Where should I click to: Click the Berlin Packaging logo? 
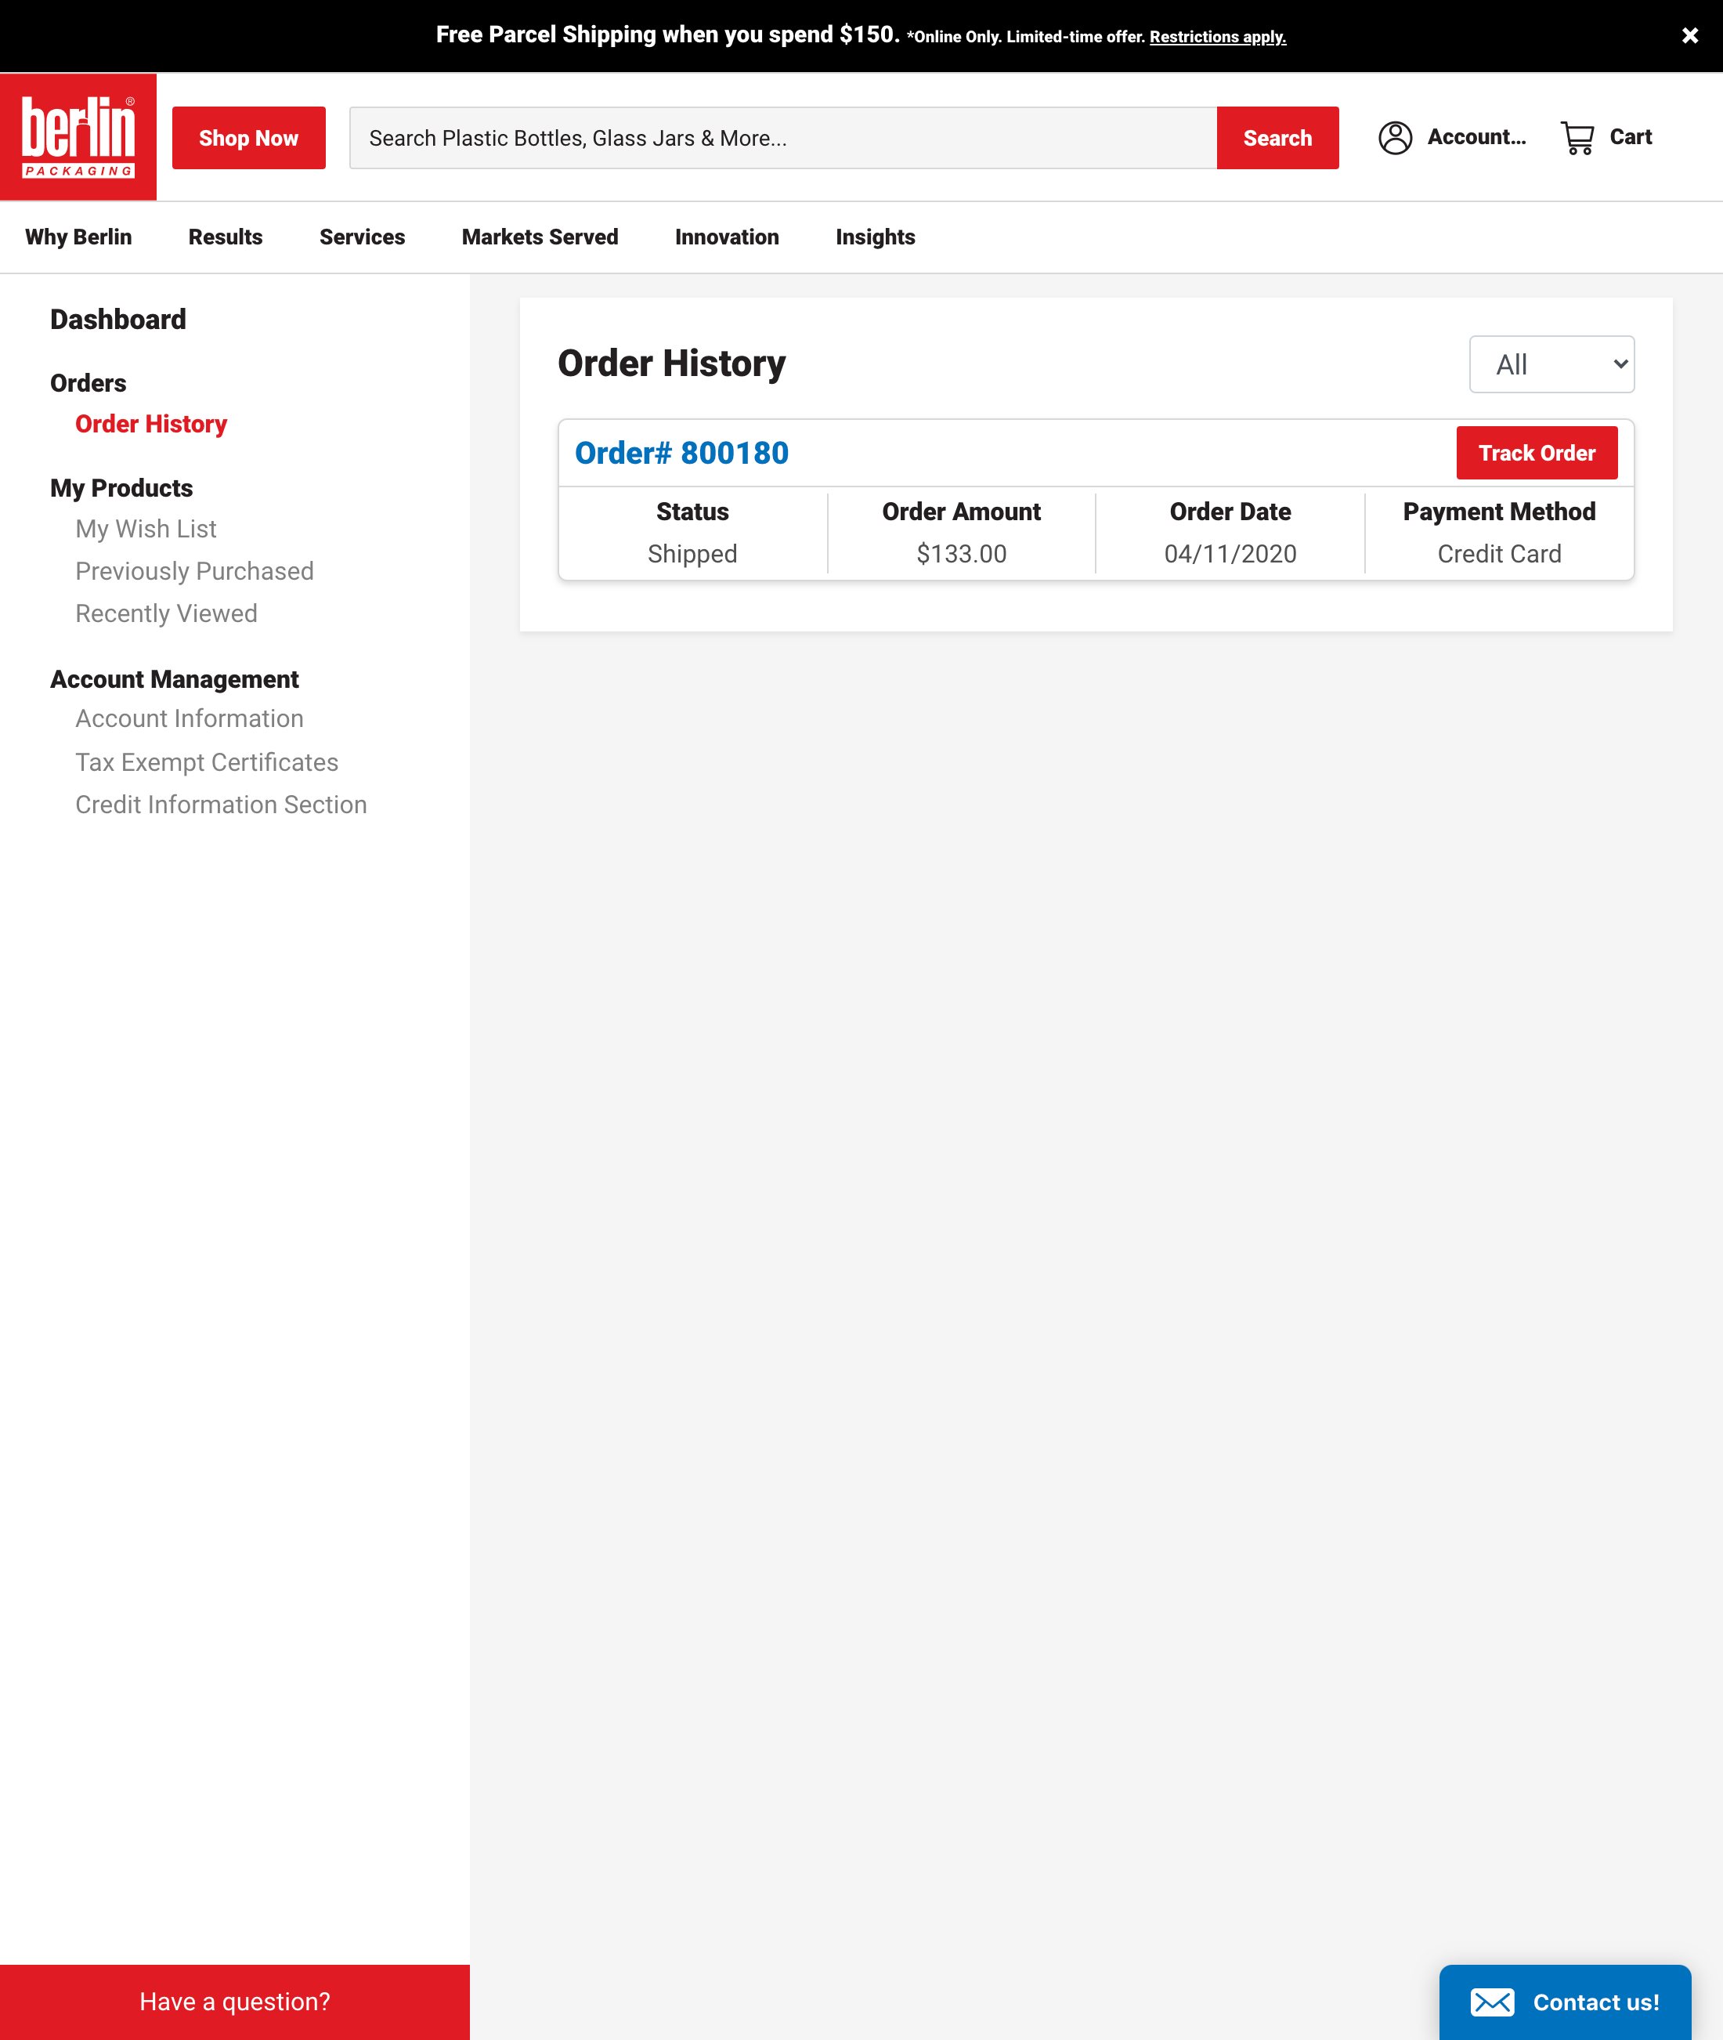pos(78,137)
